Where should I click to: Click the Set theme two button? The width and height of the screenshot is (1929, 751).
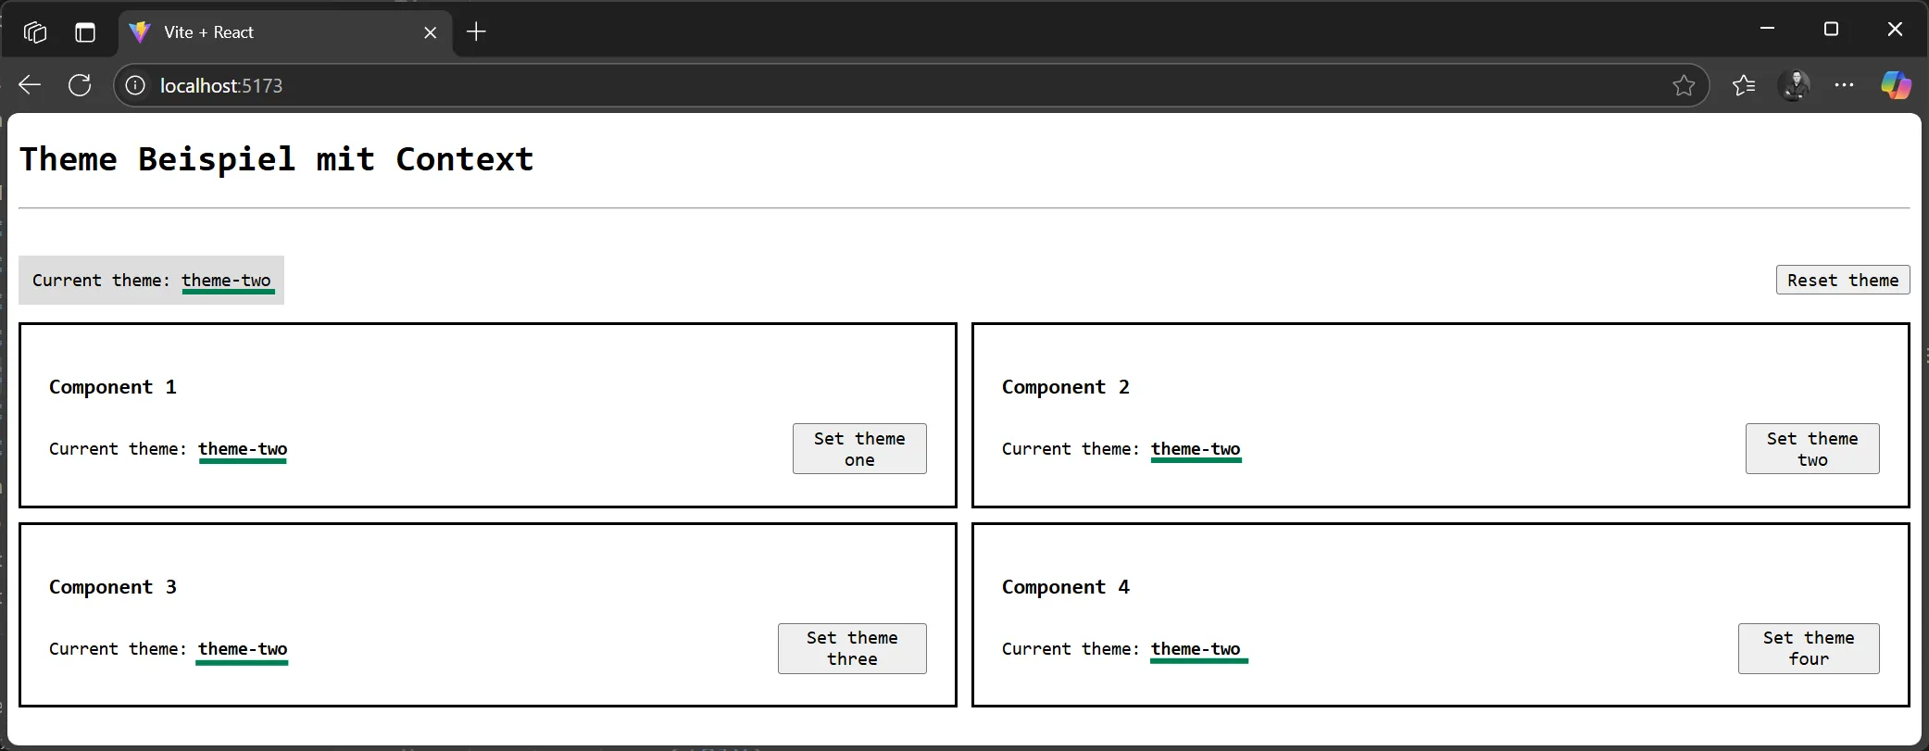tap(1811, 448)
